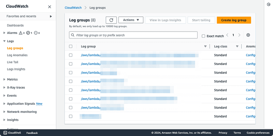Check the last row's checkbox
The width and height of the screenshot is (273, 136).
[x=71, y=116]
